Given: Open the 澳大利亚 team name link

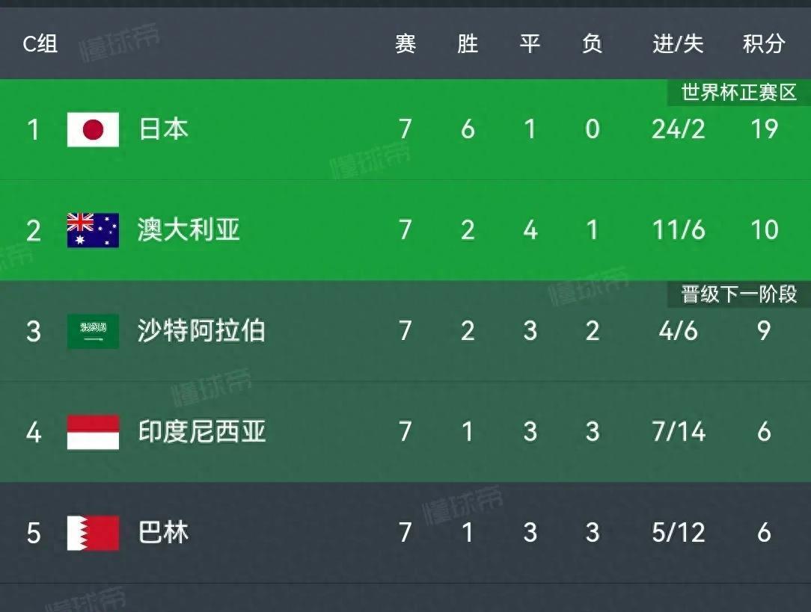Looking at the screenshot, I should click(189, 230).
